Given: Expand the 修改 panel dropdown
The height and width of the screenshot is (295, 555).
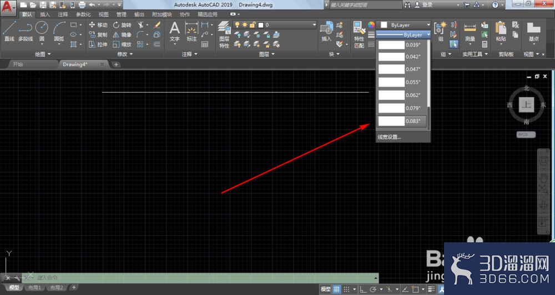Looking at the screenshot, I should pos(125,54).
